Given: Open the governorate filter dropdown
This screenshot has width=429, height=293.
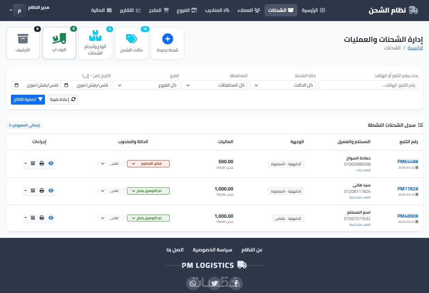Looking at the screenshot, I should (x=215, y=85).
